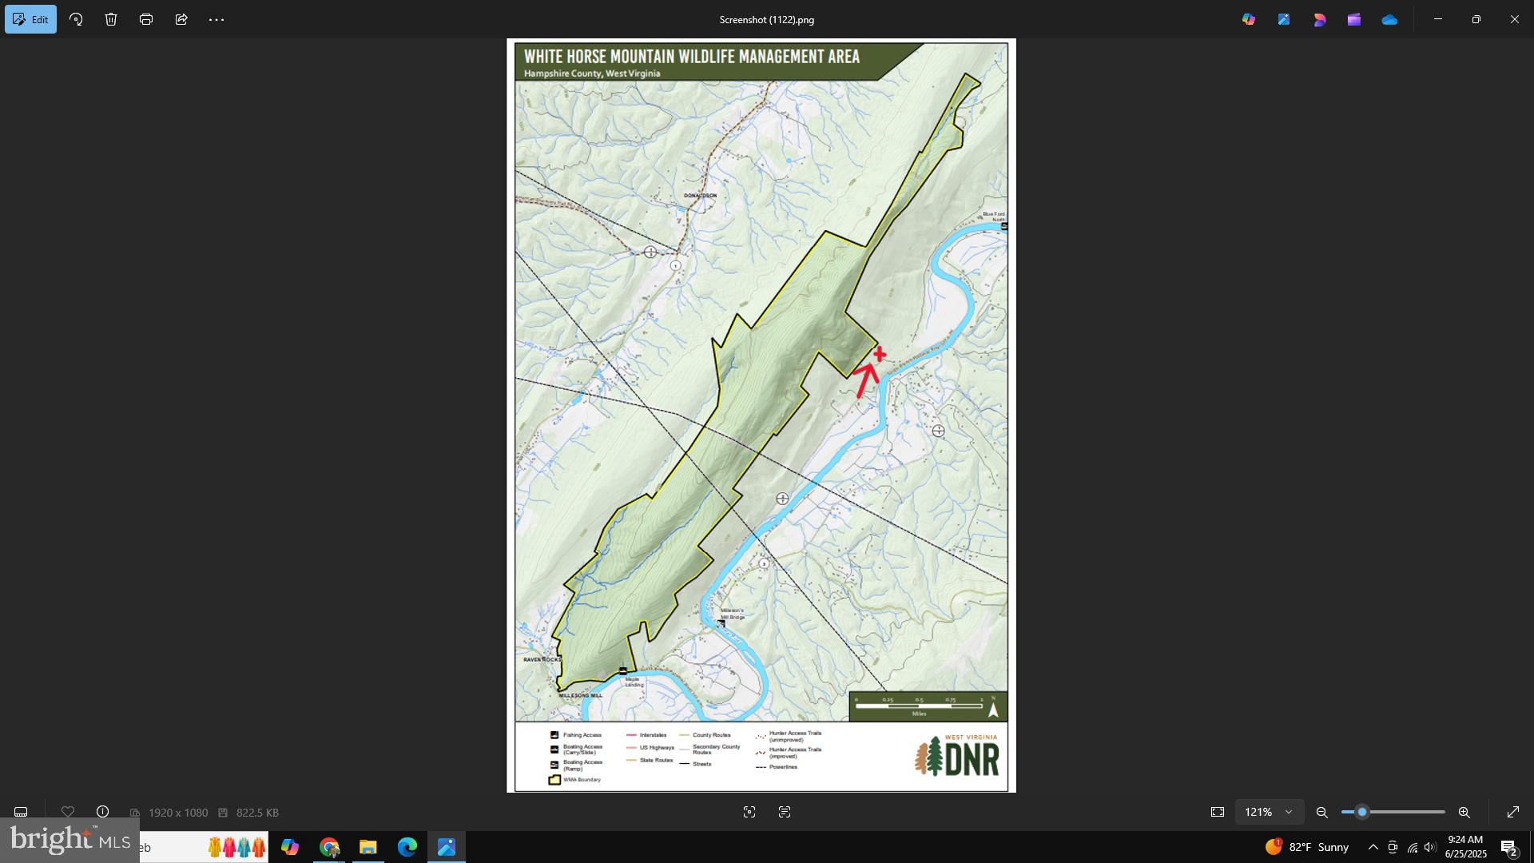Share the screenshot
The height and width of the screenshot is (863, 1534).
pyautogui.click(x=181, y=19)
